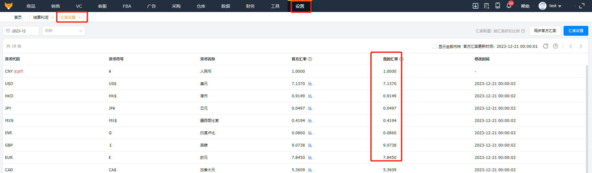
Task: Select the 汇率设置 tab
Action: [x=68, y=18]
